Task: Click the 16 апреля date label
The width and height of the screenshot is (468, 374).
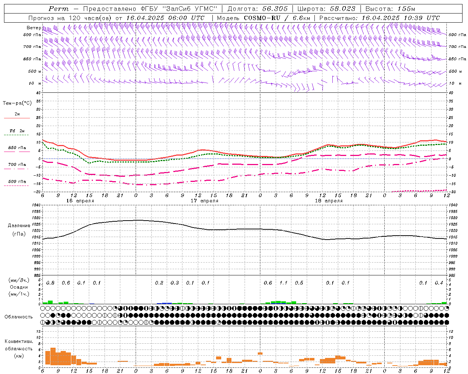Action: tap(80, 201)
